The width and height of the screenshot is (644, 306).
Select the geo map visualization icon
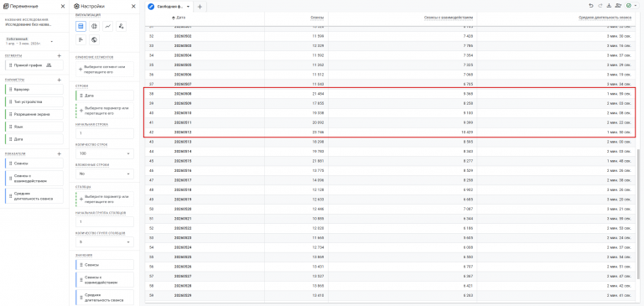tap(95, 39)
